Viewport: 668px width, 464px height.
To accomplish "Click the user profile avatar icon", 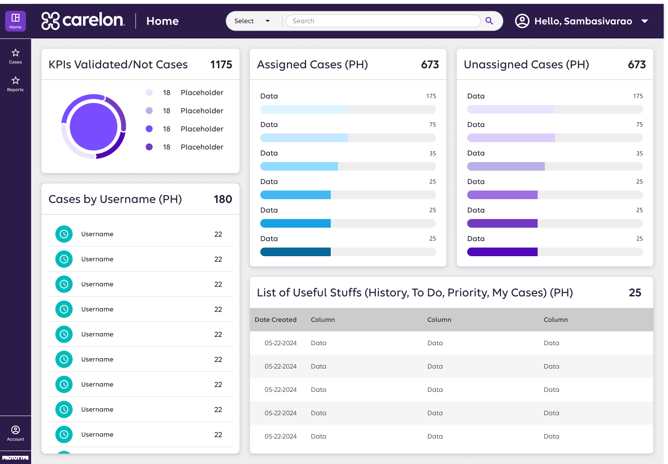I will click(522, 21).
